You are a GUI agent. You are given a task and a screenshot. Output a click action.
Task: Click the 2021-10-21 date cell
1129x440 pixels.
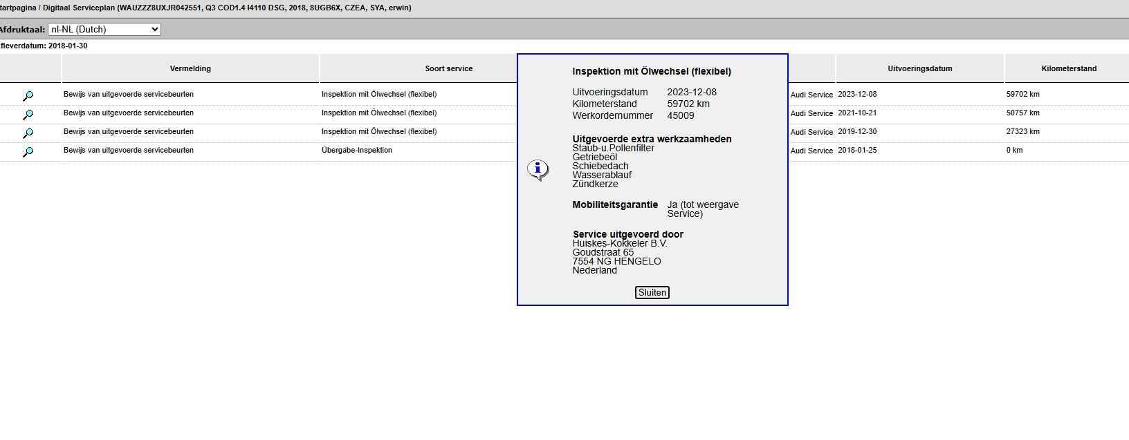857,113
